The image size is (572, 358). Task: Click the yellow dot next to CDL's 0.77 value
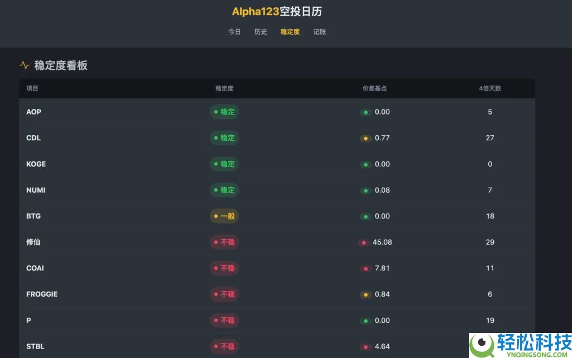(x=365, y=138)
